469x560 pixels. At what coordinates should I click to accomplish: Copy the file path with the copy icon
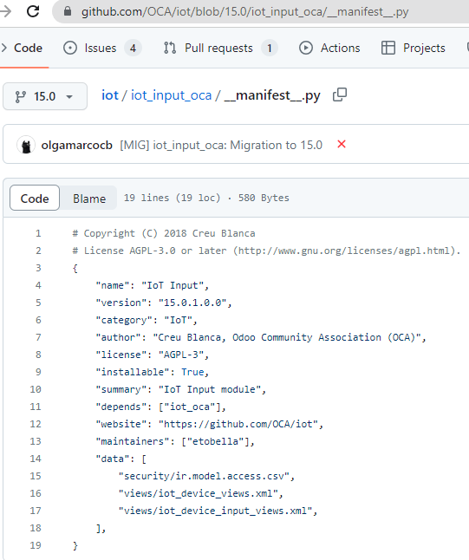coord(340,94)
